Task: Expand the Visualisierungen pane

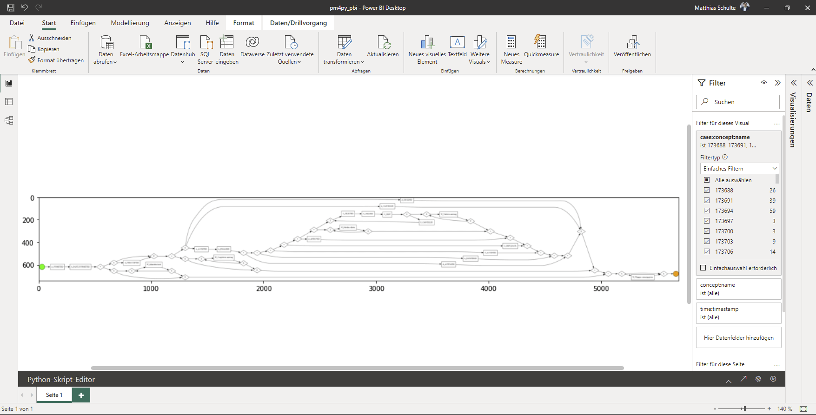Action: [794, 83]
